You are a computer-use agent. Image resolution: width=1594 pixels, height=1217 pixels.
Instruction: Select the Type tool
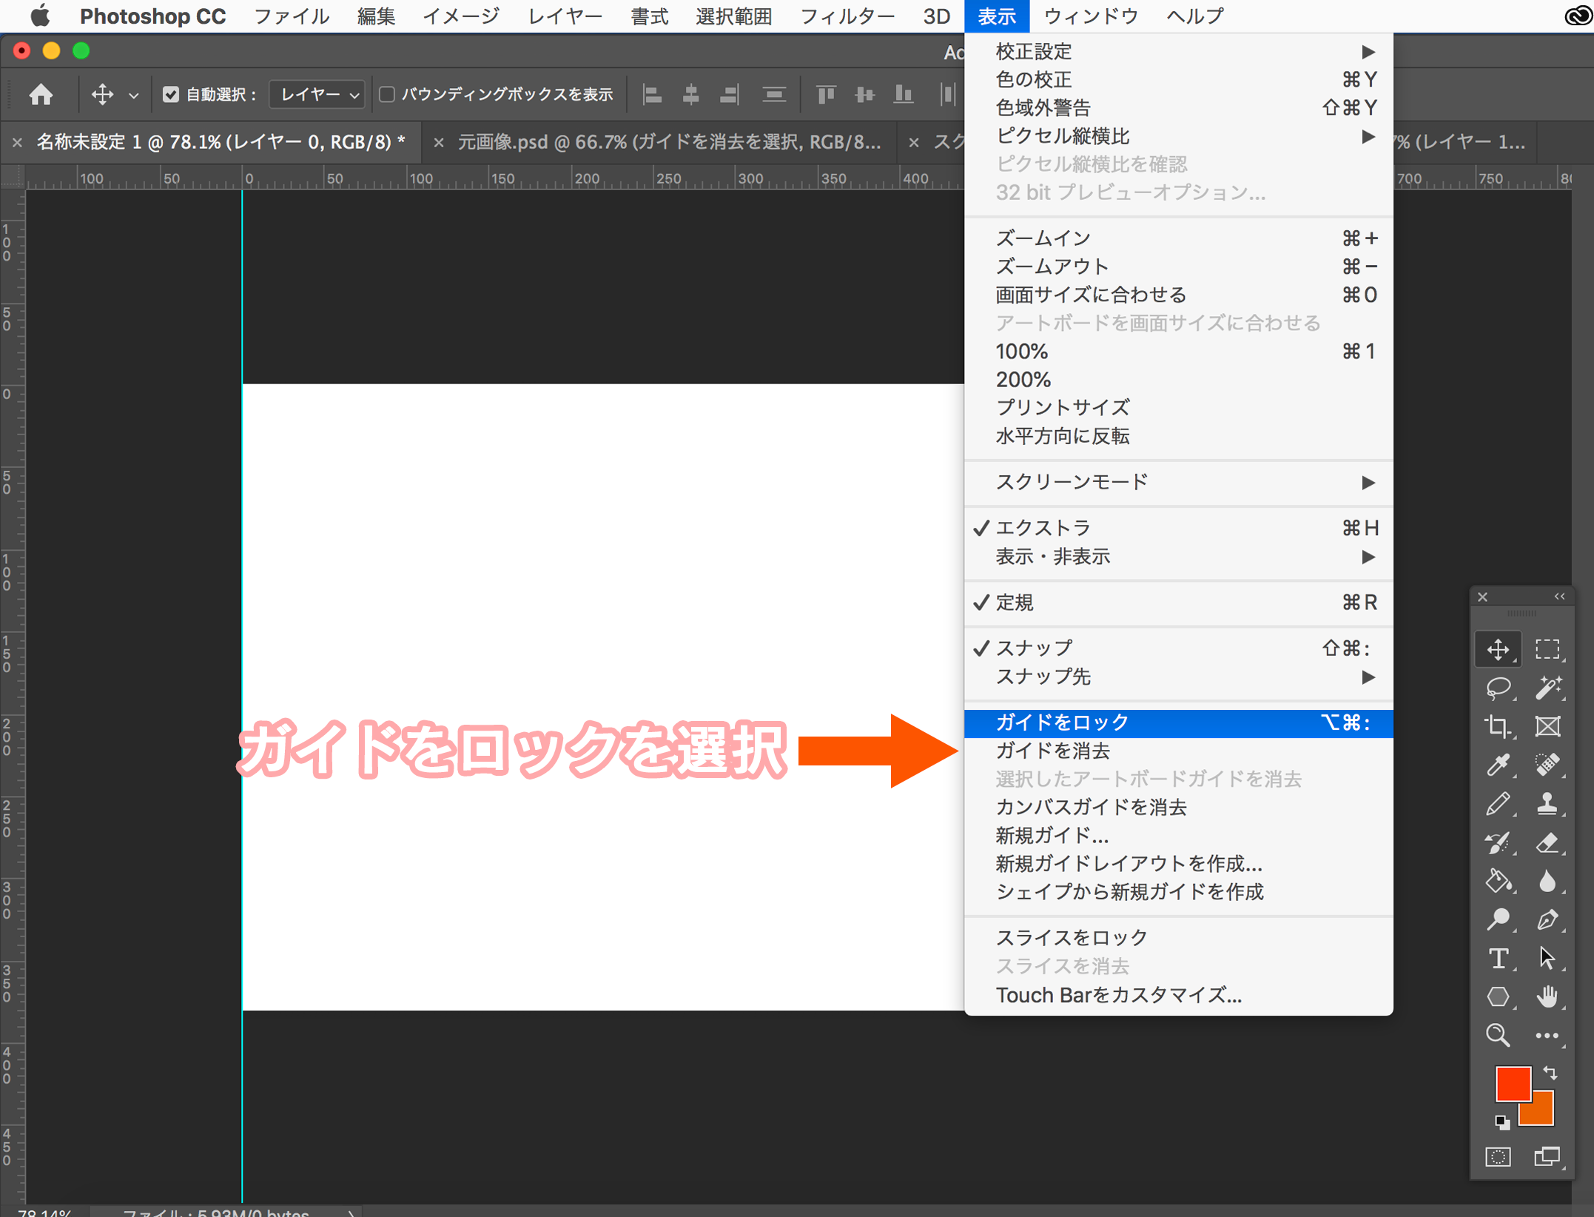pyautogui.click(x=1498, y=958)
